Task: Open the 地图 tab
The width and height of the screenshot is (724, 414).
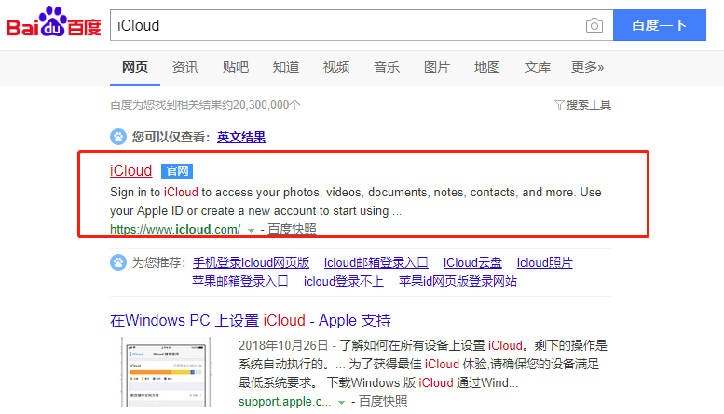Action: pos(487,67)
